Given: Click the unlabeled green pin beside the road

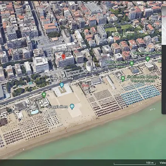Looking at the screenshot, I should pyautogui.click(x=44, y=95).
